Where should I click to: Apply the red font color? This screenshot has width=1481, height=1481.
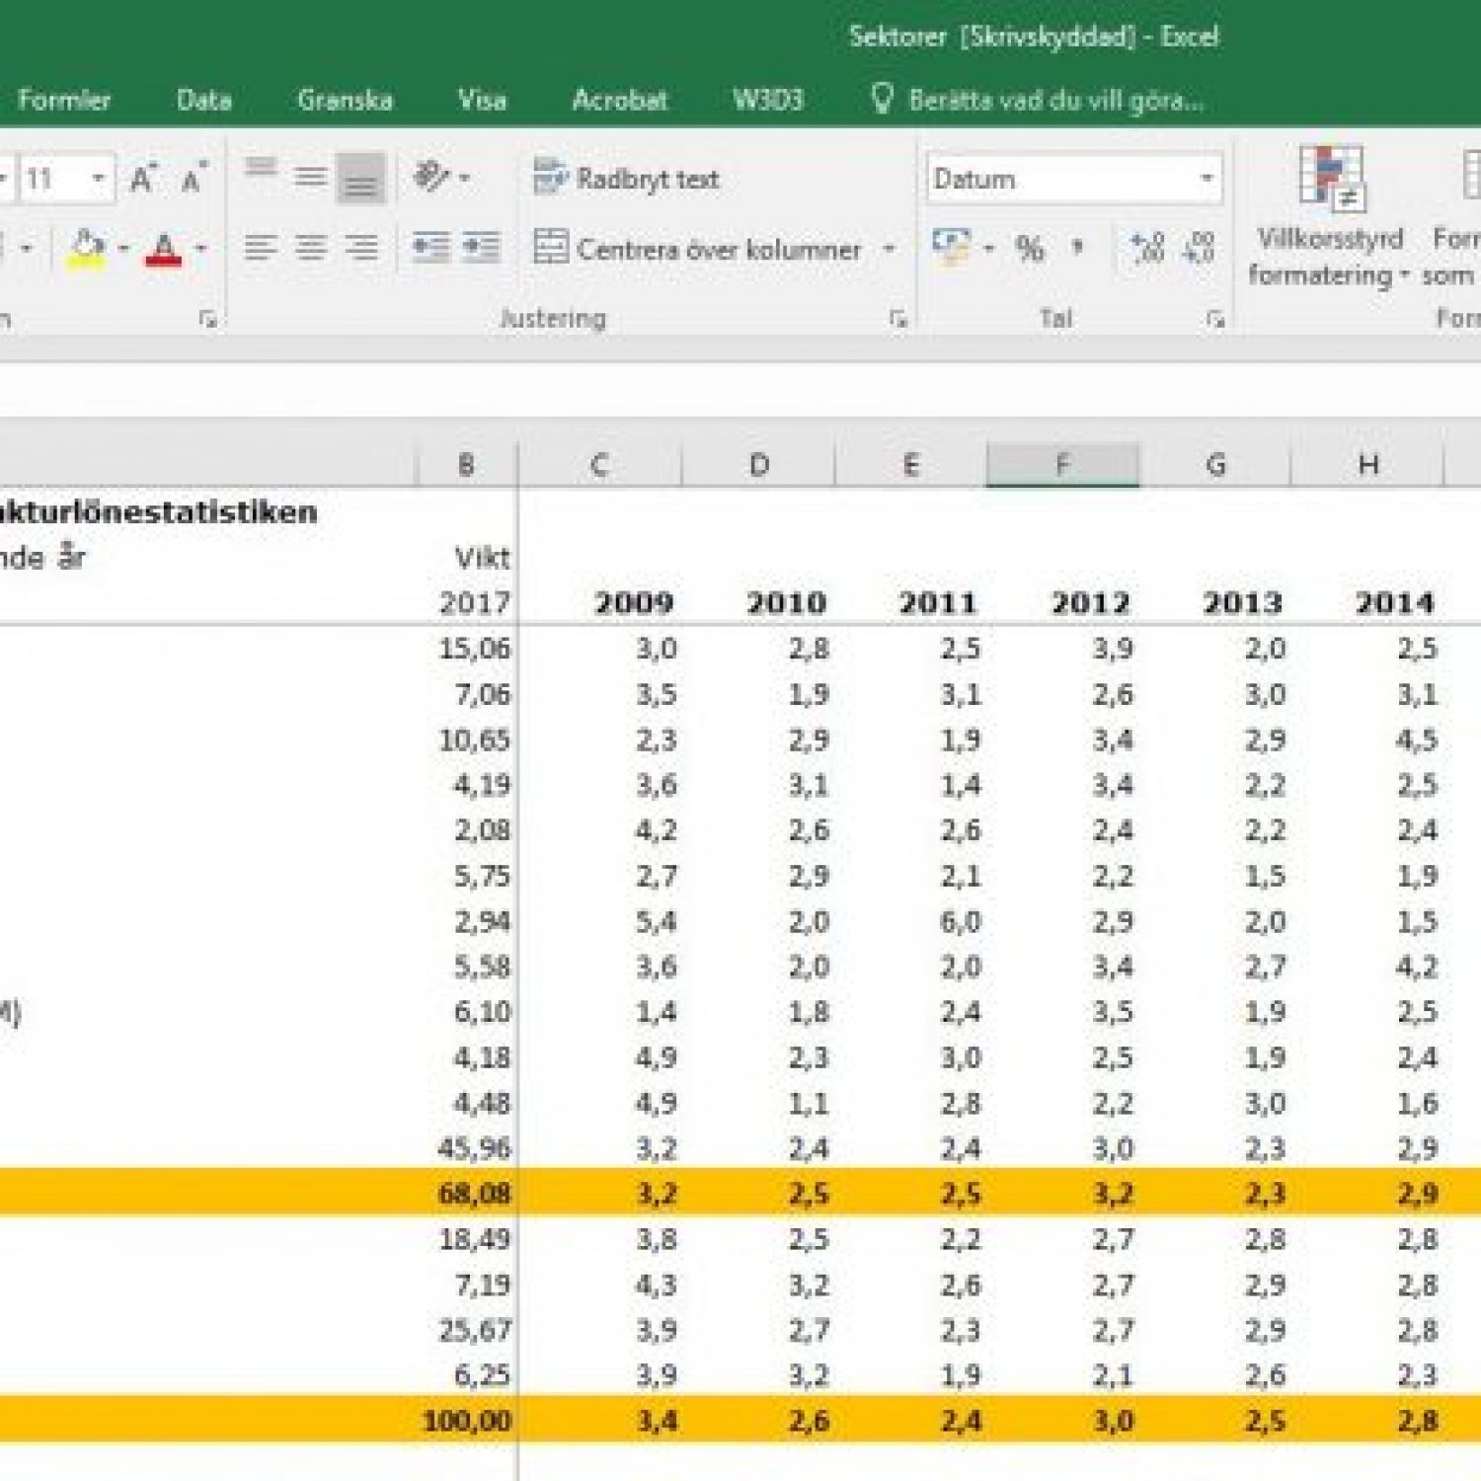tap(163, 248)
